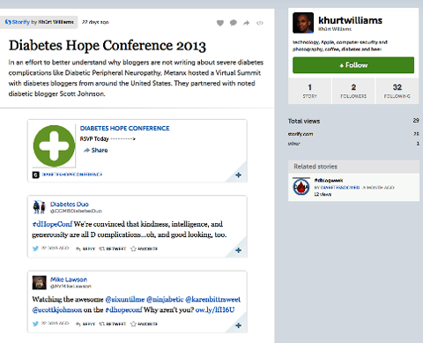This screenshot has width=423, height=343.
Task: Favorite the Diabetes Duo tweet
Action: (x=144, y=249)
